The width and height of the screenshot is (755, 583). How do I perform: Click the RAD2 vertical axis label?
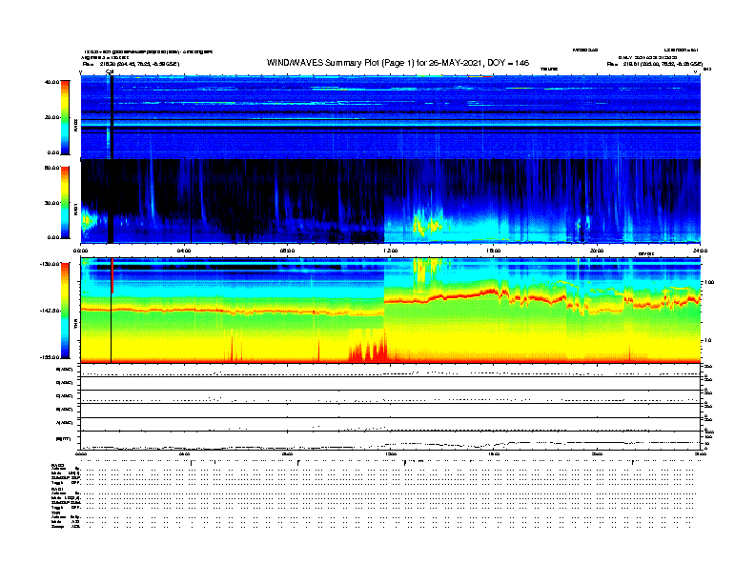(x=76, y=125)
